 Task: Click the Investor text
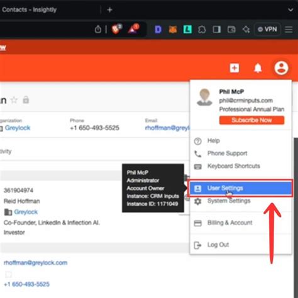point(14,233)
